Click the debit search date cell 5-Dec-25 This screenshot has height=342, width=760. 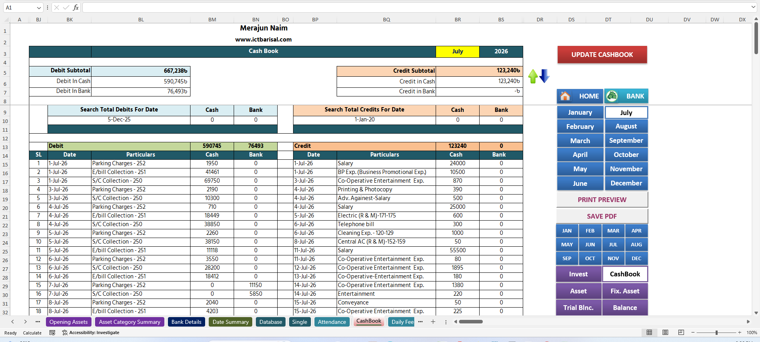[119, 119]
